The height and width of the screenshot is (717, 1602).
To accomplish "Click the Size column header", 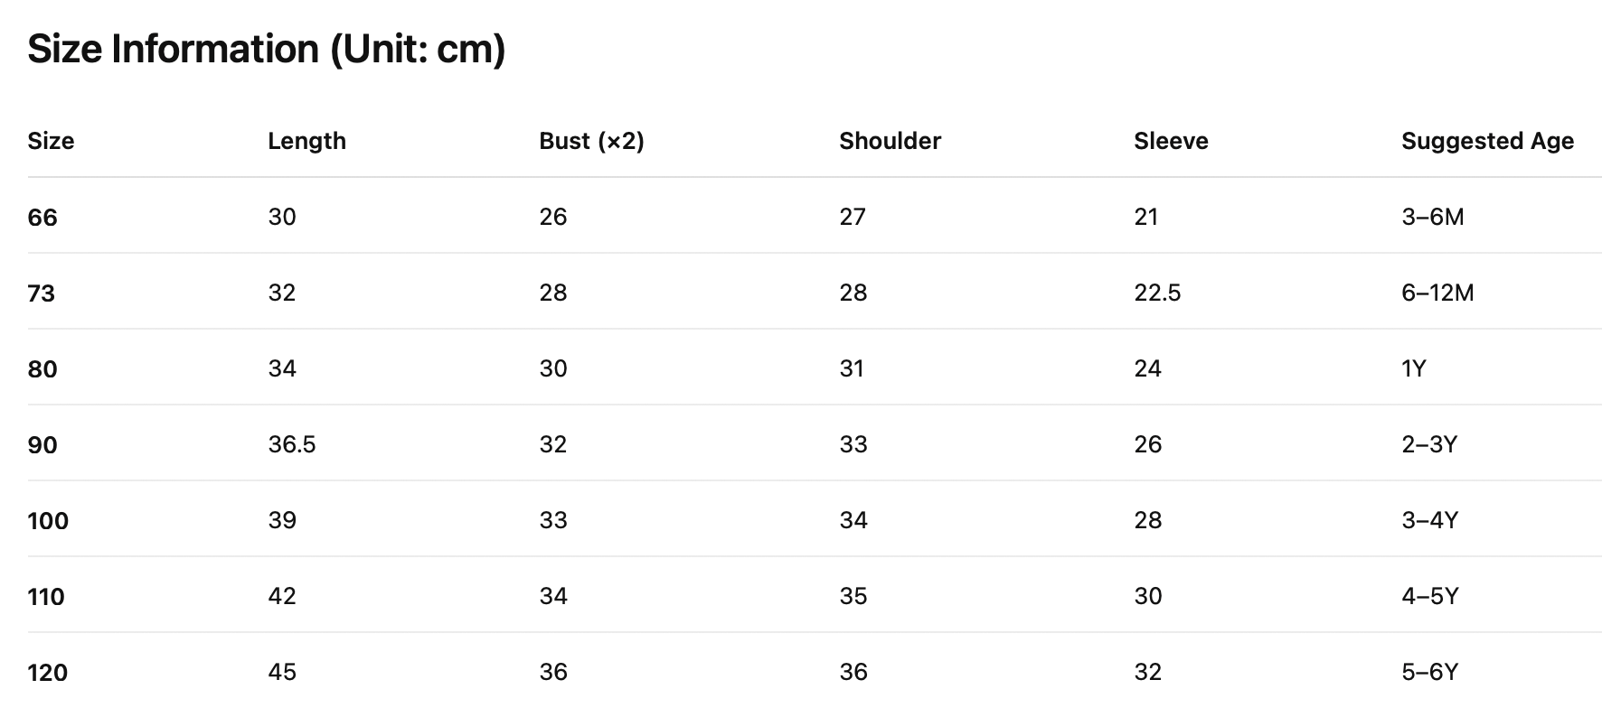I will [51, 141].
